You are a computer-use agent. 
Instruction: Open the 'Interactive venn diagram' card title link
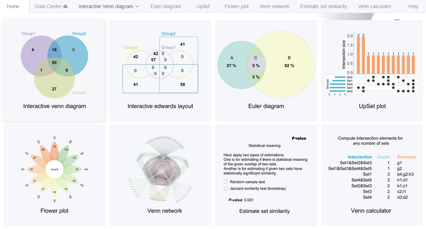(x=54, y=106)
